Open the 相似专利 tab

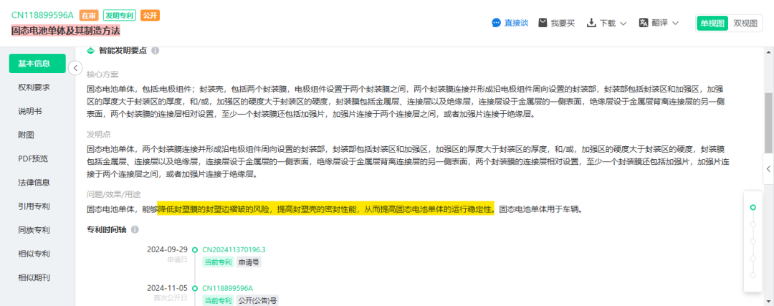(x=34, y=254)
